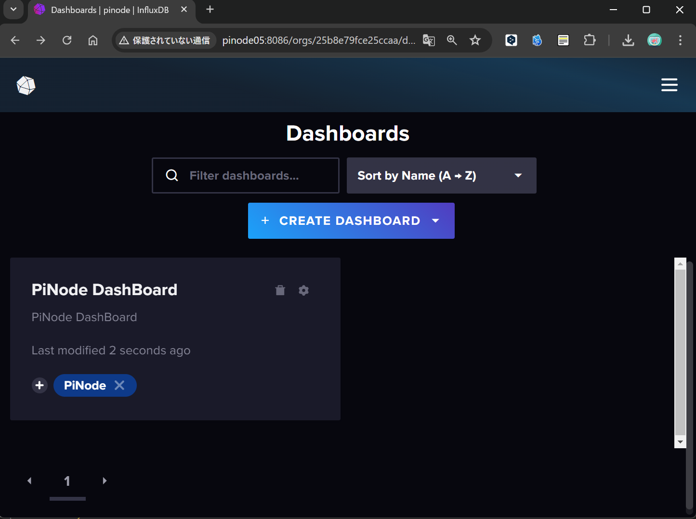
Task: Open PiNode DashBoard settings gear
Action: coord(303,290)
